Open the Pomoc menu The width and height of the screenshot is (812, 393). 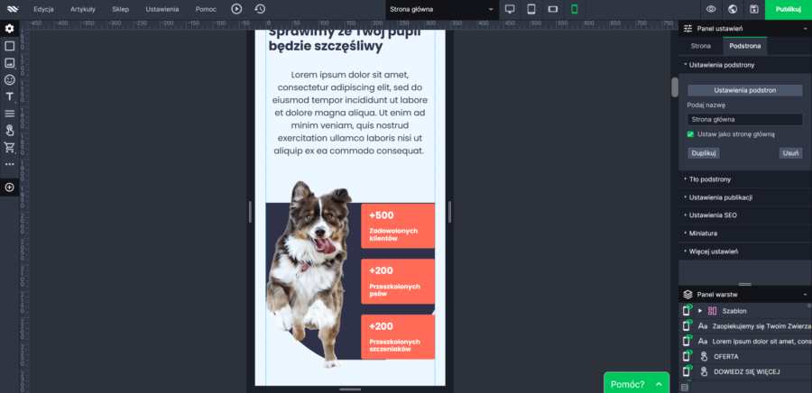pyautogui.click(x=206, y=9)
